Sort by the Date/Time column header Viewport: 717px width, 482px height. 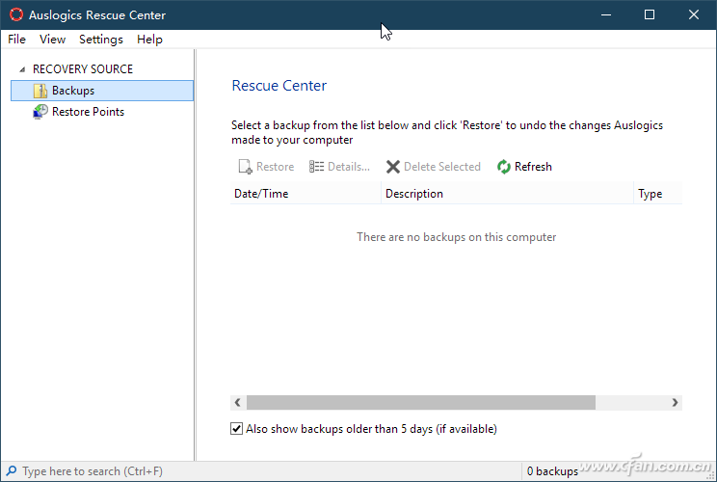[305, 194]
